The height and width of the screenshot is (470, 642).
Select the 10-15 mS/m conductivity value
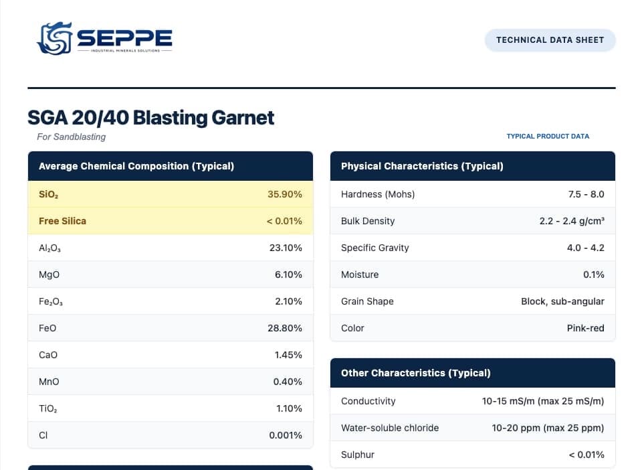[x=542, y=401]
